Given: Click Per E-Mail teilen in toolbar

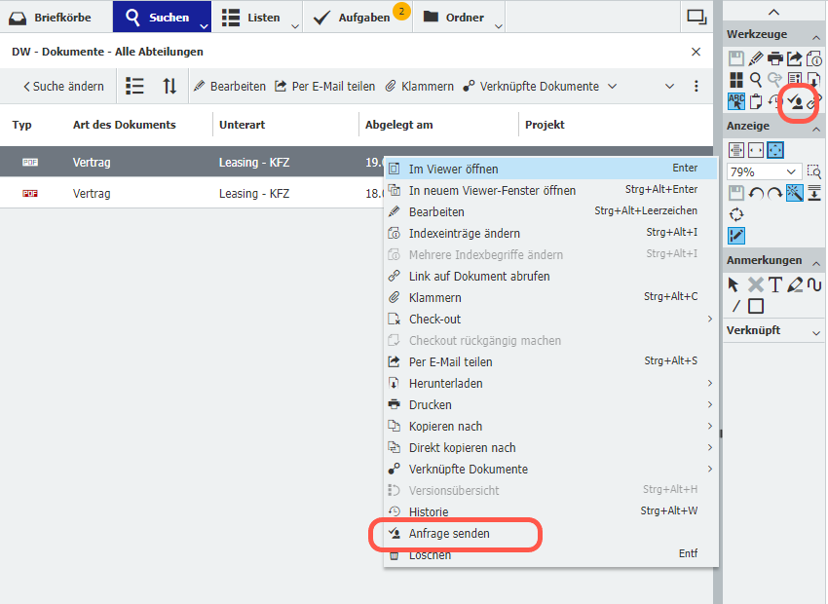Looking at the screenshot, I should point(325,86).
